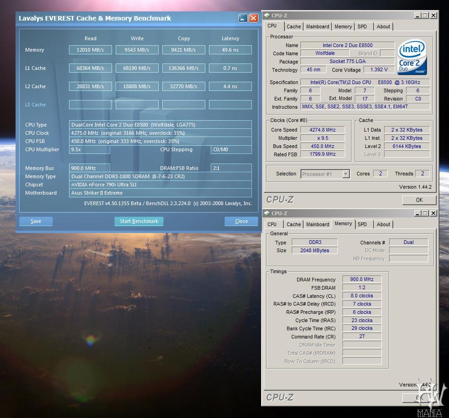The width and height of the screenshot is (449, 418).
Task: Start the EVEREST benchmark
Action: [139, 221]
